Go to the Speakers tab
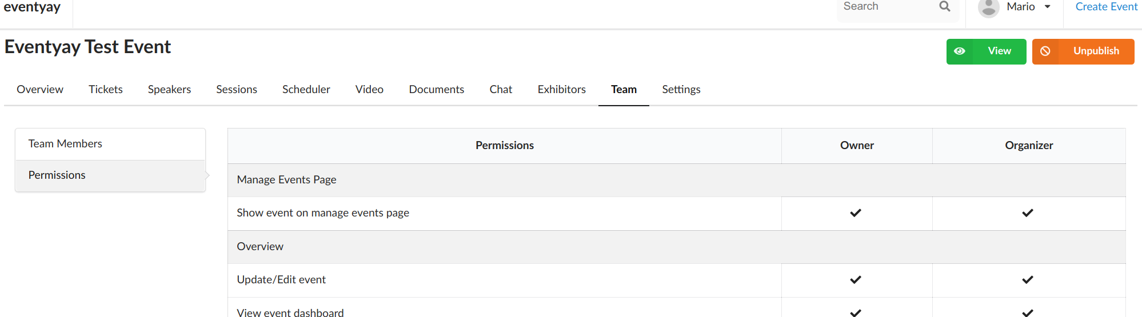 tap(169, 90)
